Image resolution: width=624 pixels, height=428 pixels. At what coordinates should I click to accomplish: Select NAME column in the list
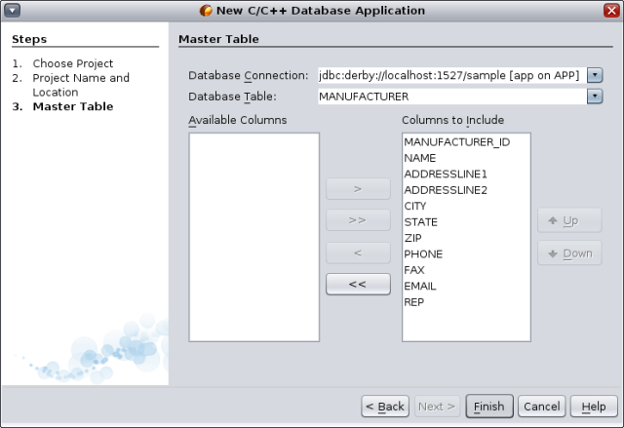click(466, 158)
